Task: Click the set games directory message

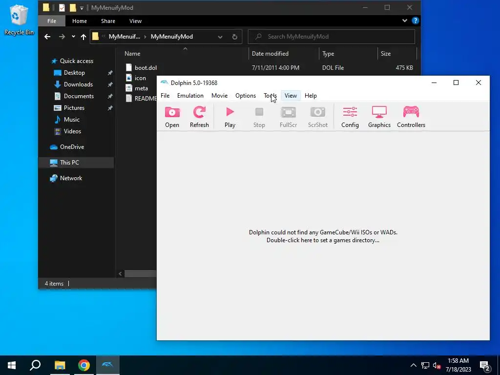Action: coord(323,236)
